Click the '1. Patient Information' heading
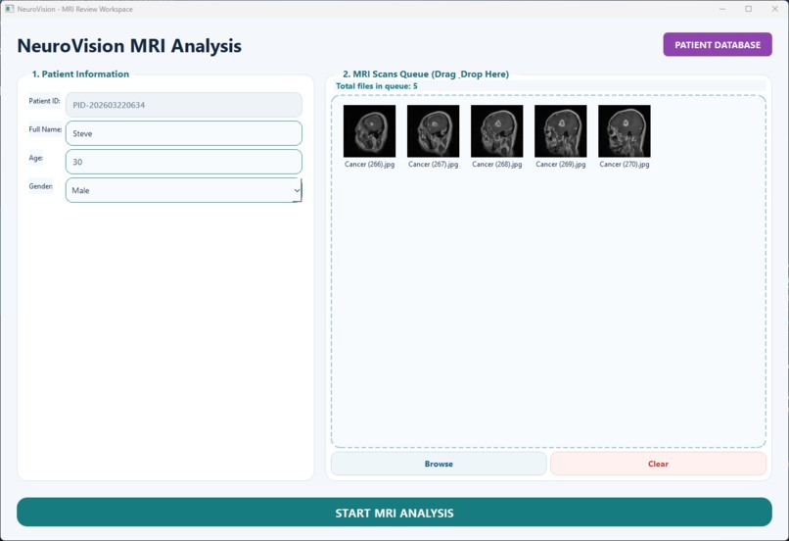Image resolution: width=789 pixels, height=541 pixels. click(x=80, y=74)
